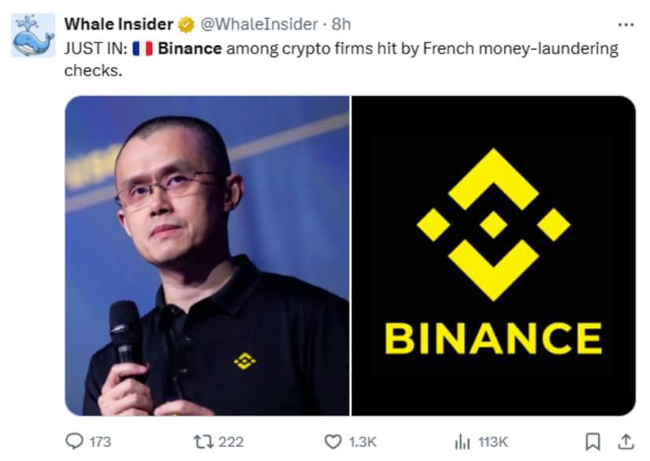Share the post using the upload arrow icon
Viewport: 650px width, 461px height.
pyautogui.click(x=626, y=441)
